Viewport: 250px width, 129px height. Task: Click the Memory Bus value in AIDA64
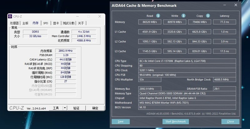click(x=150, y=89)
